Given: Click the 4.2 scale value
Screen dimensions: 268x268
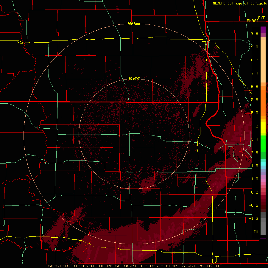Looking at the screenshot, I should (255, 126).
